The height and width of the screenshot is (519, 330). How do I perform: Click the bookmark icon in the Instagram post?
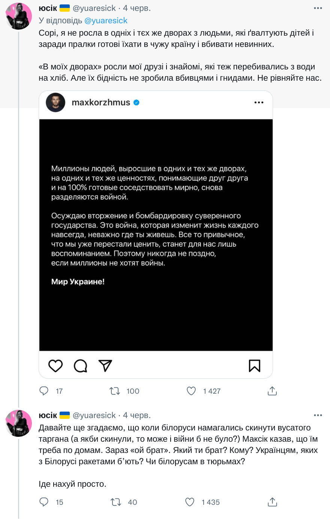(255, 366)
